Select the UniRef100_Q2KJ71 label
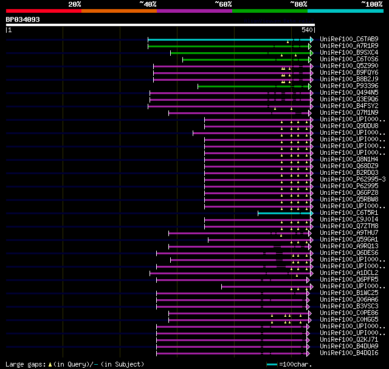The height and width of the screenshot is (369, 389). 349,340
